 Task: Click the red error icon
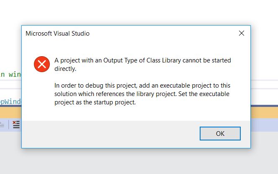point(42,64)
